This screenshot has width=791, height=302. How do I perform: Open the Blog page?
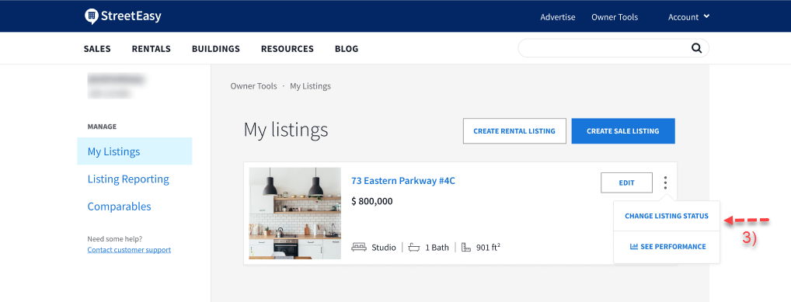coord(347,49)
